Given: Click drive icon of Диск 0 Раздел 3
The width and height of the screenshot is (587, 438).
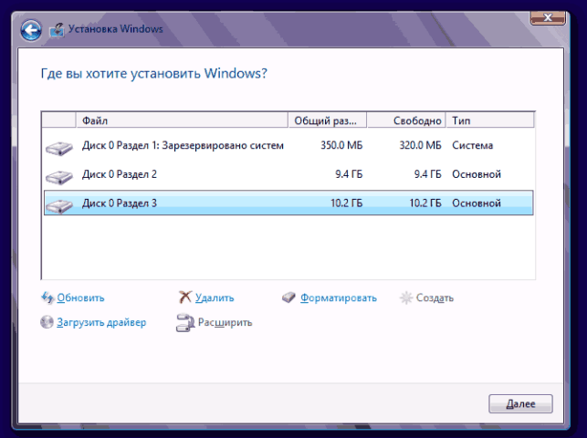Looking at the screenshot, I should [58, 206].
